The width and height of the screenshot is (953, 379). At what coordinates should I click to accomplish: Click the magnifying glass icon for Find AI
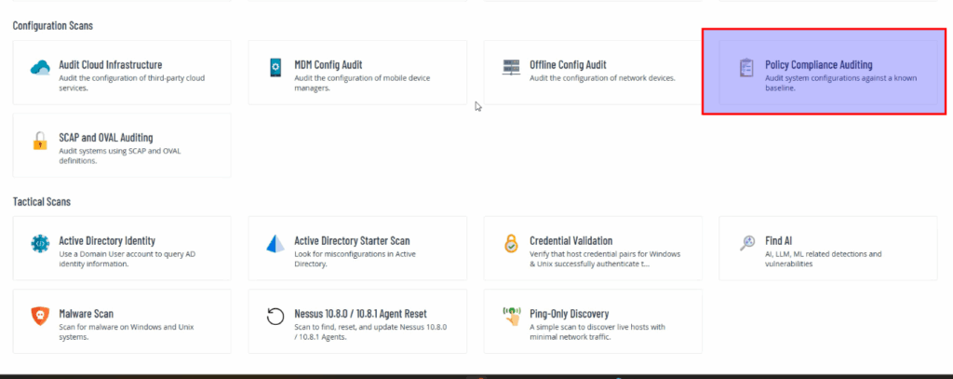[746, 244]
